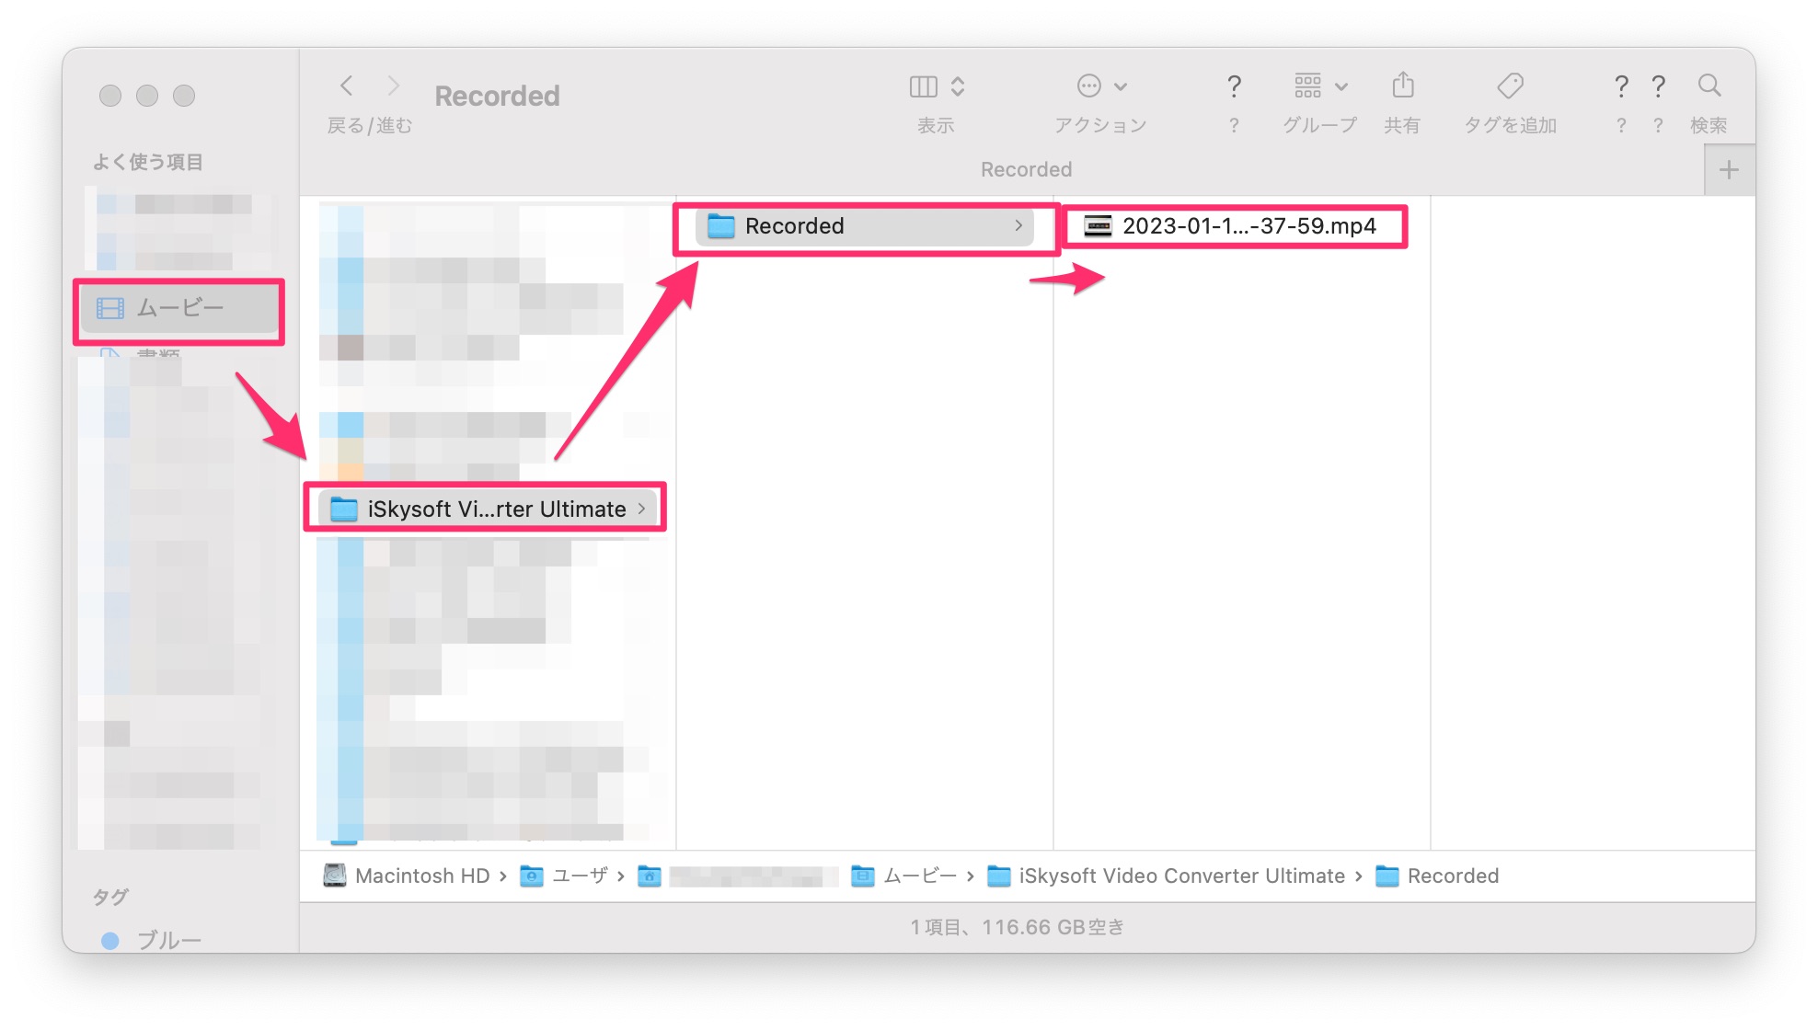This screenshot has height=1030, width=1818.
Task: Select ムービー in the sidebar
Action: pyautogui.click(x=179, y=308)
